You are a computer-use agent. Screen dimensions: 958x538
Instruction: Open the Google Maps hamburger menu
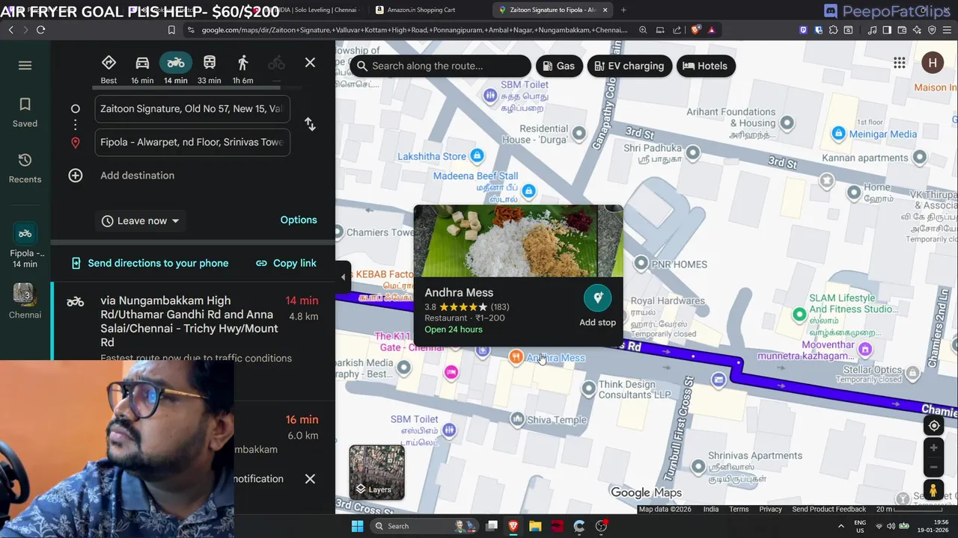click(25, 65)
